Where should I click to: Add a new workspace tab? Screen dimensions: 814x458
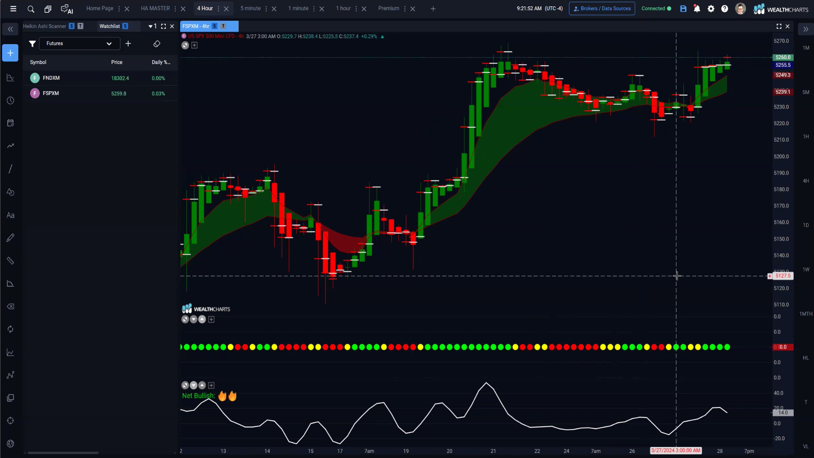433,8
